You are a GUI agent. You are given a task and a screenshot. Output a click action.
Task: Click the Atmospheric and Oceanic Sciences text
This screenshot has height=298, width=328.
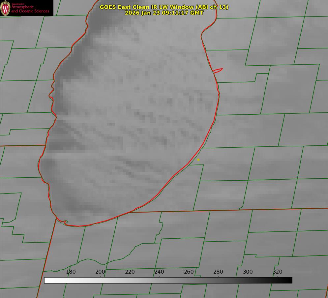(x=30, y=9)
